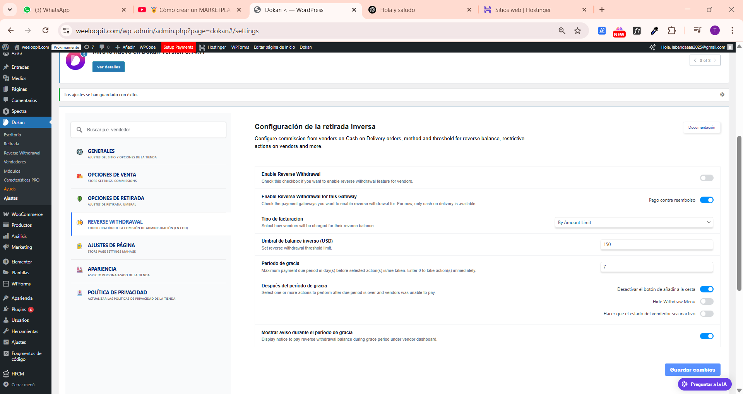Open Hostinger in the admin bar
The height and width of the screenshot is (394, 743).
pos(213,47)
